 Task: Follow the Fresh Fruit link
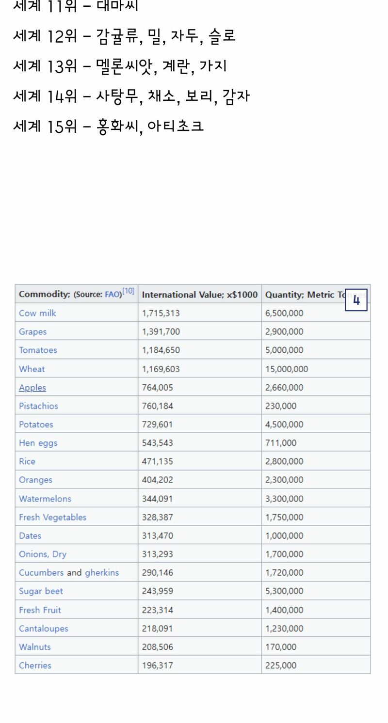[x=40, y=610]
